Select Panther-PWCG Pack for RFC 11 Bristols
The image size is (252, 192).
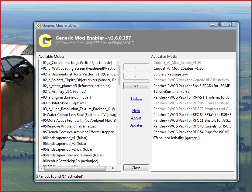[192, 120]
